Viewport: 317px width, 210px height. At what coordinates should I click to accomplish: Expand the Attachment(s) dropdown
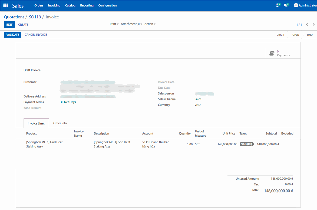tap(131, 24)
